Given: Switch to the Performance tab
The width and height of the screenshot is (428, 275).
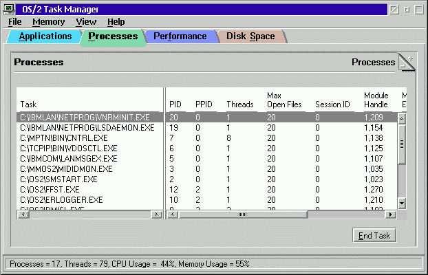Looking at the screenshot, I should click(x=180, y=36).
